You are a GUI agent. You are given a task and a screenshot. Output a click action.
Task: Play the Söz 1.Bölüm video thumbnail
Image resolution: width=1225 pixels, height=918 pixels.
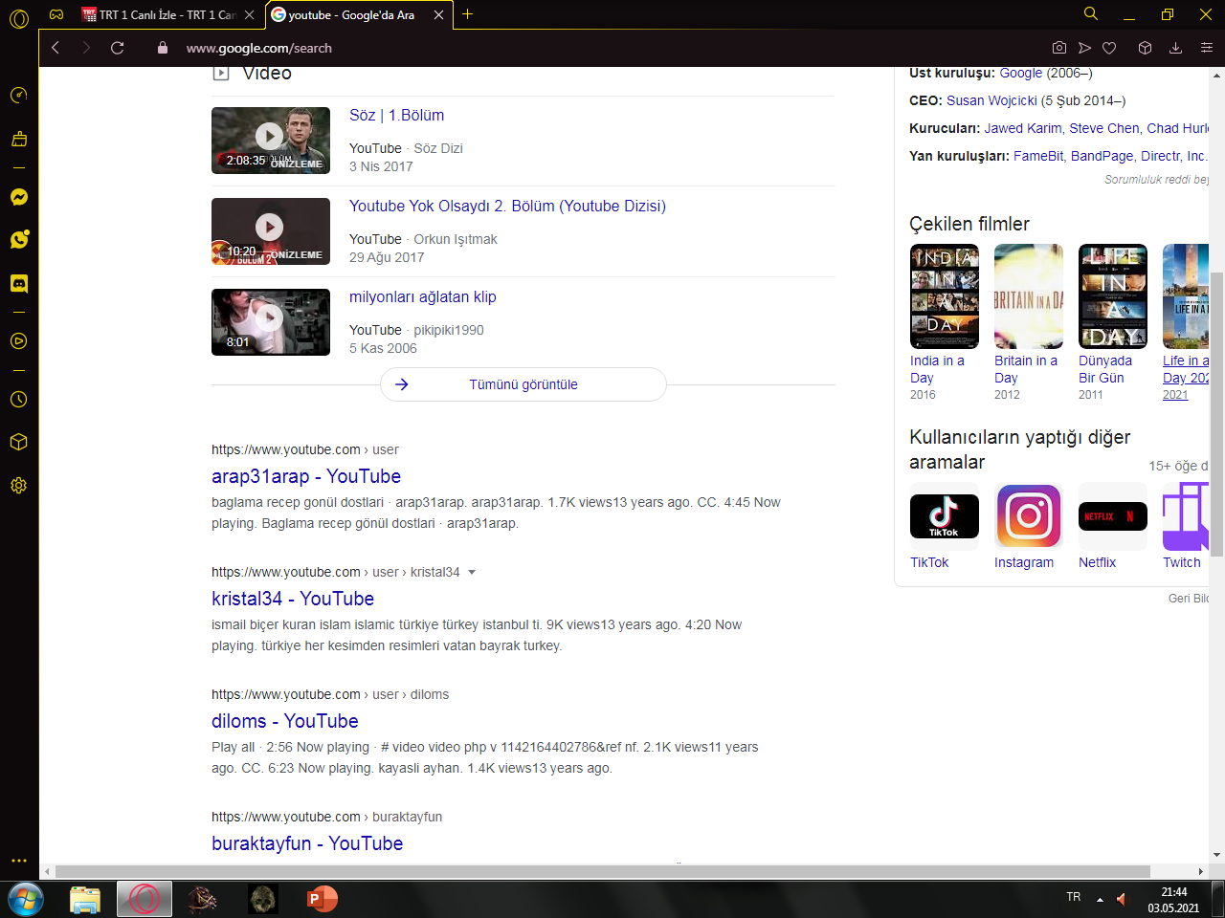(271, 141)
